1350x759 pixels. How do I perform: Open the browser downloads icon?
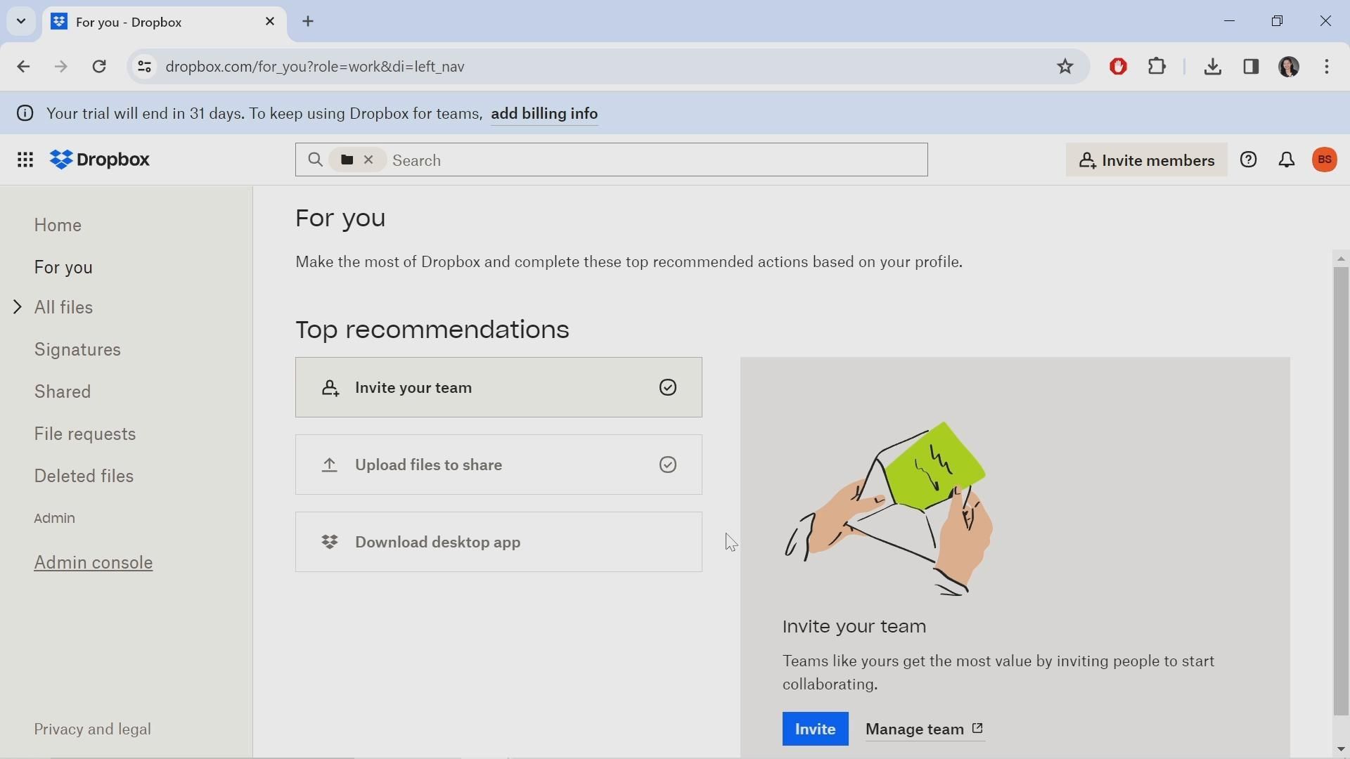tap(1213, 67)
